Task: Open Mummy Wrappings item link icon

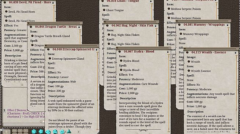Action: 181,34
